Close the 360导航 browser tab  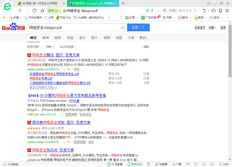[64, 3]
